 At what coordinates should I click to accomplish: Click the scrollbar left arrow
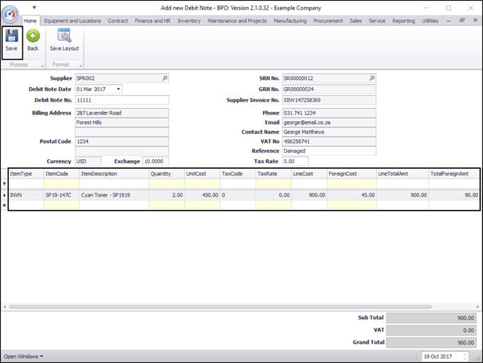coord(5,307)
